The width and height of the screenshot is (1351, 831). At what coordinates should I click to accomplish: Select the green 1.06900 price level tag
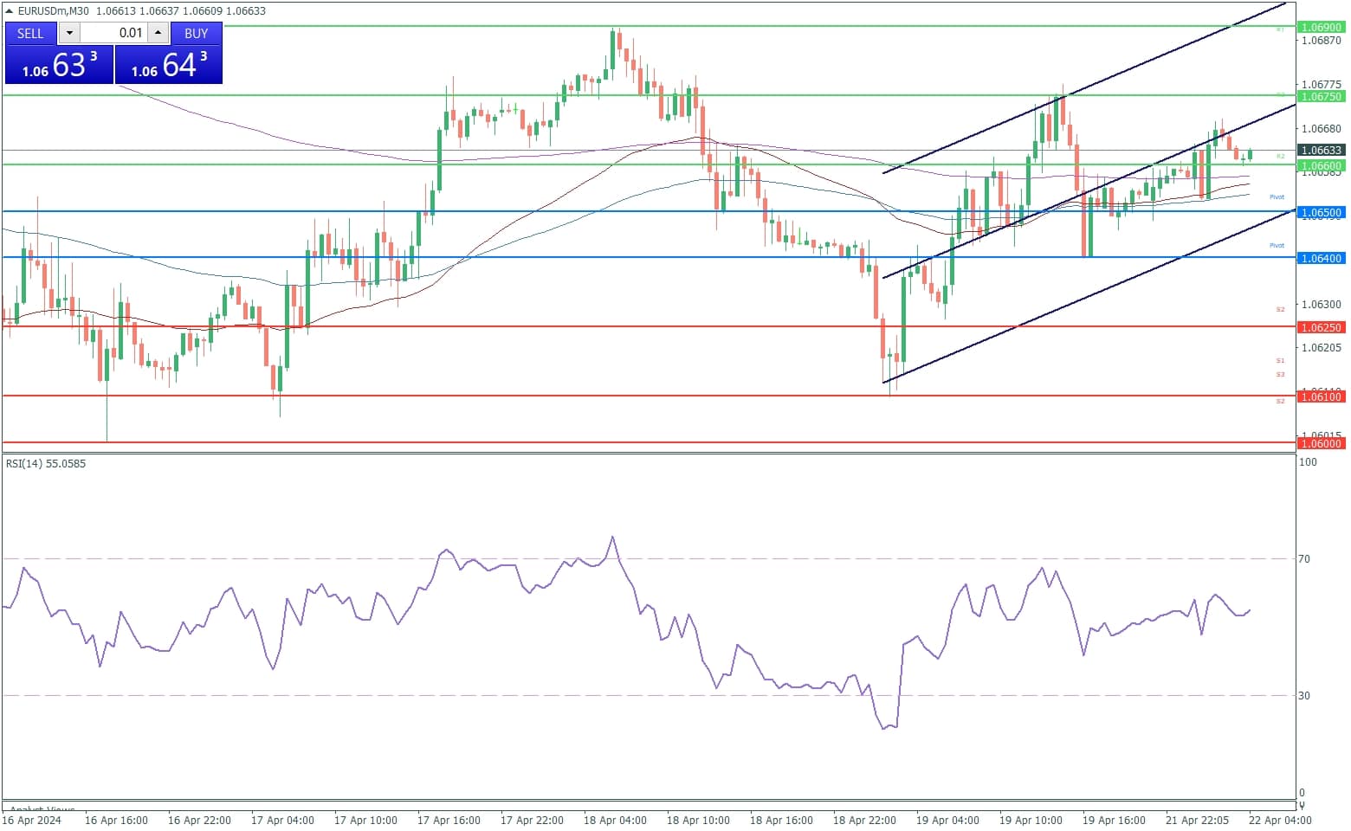(1321, 28)
